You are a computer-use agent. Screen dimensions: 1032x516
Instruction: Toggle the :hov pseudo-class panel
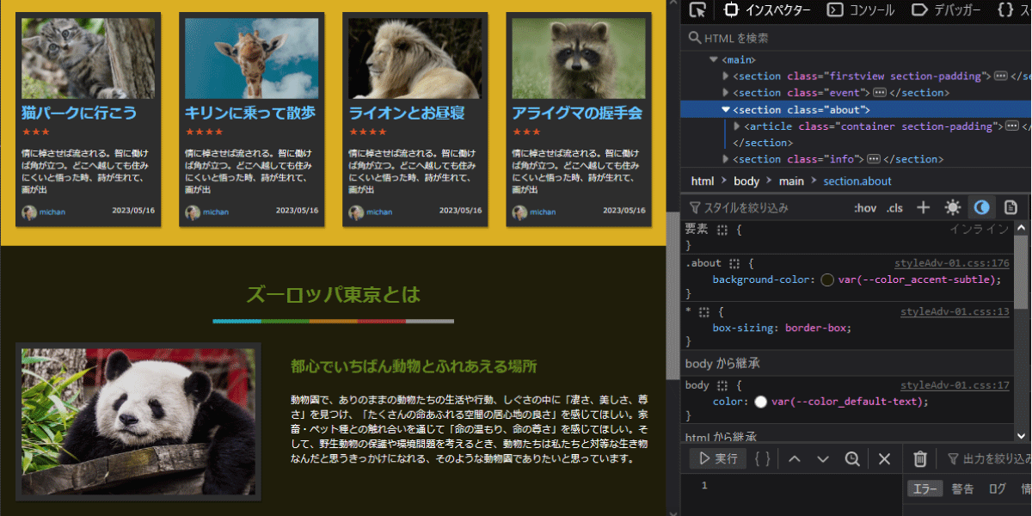(x=865, y=207)
